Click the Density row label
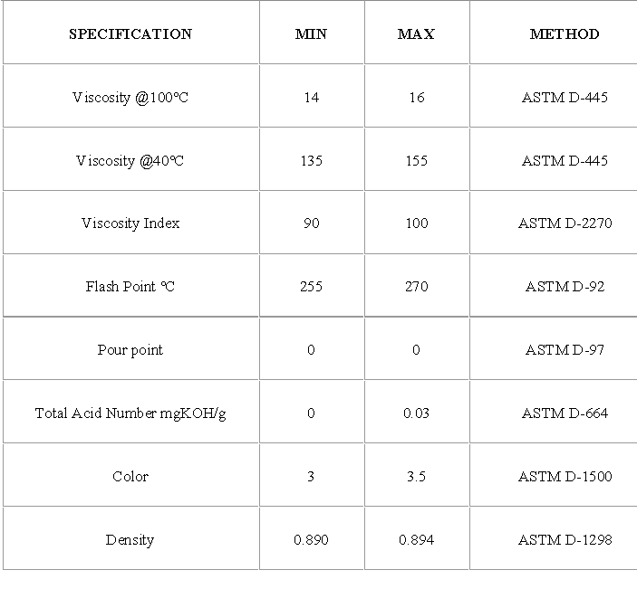The width and height of the screenshot is (637, 608). click(130, 540)
